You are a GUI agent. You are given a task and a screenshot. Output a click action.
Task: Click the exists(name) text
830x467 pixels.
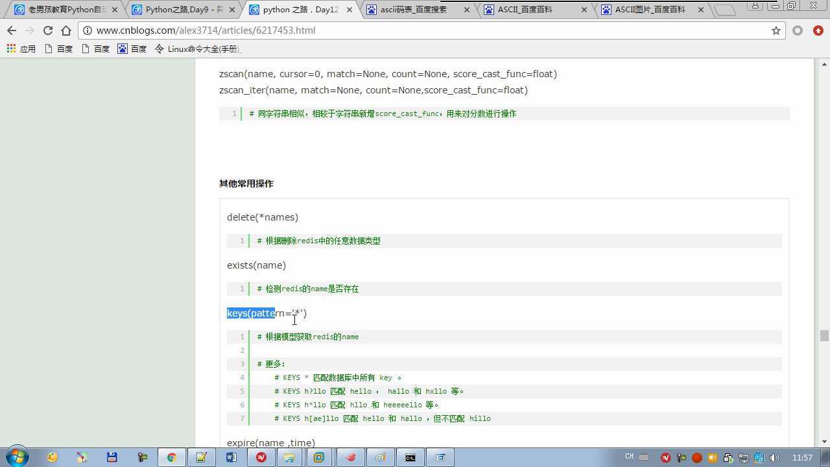(256, 265)
